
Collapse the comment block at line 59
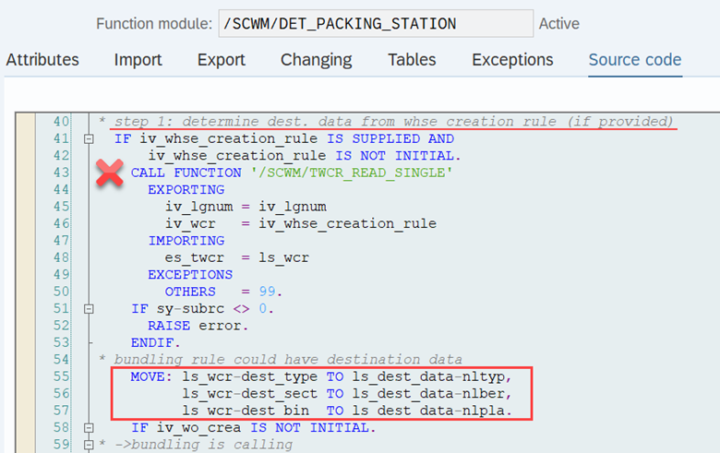pyautogui.click(x=90, y=445)
